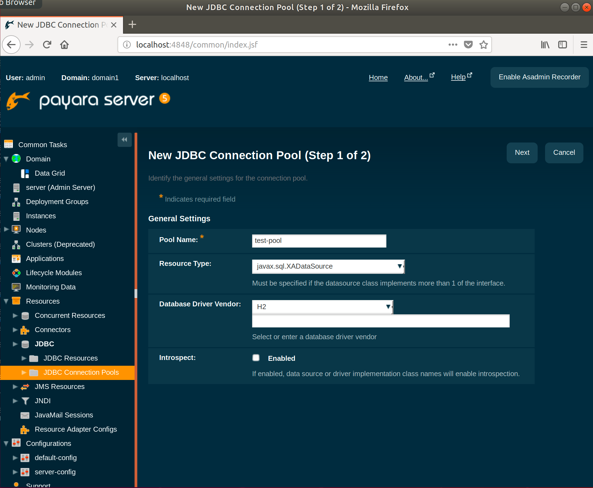Viewport: 593px width, 488px height.
Task: Click the Deployment Groups icon
Action: (x=16, y=202)
